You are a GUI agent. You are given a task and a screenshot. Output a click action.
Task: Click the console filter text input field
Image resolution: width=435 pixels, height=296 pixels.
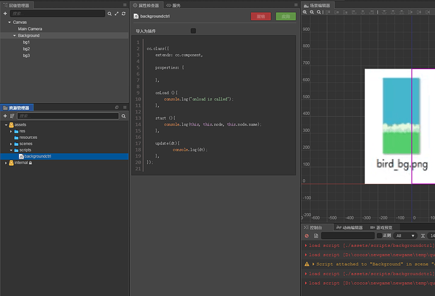[348, 236]
